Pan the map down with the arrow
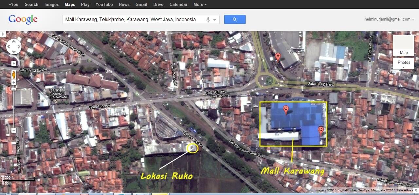This screenshot has width=419, height=195. [14, 51]
